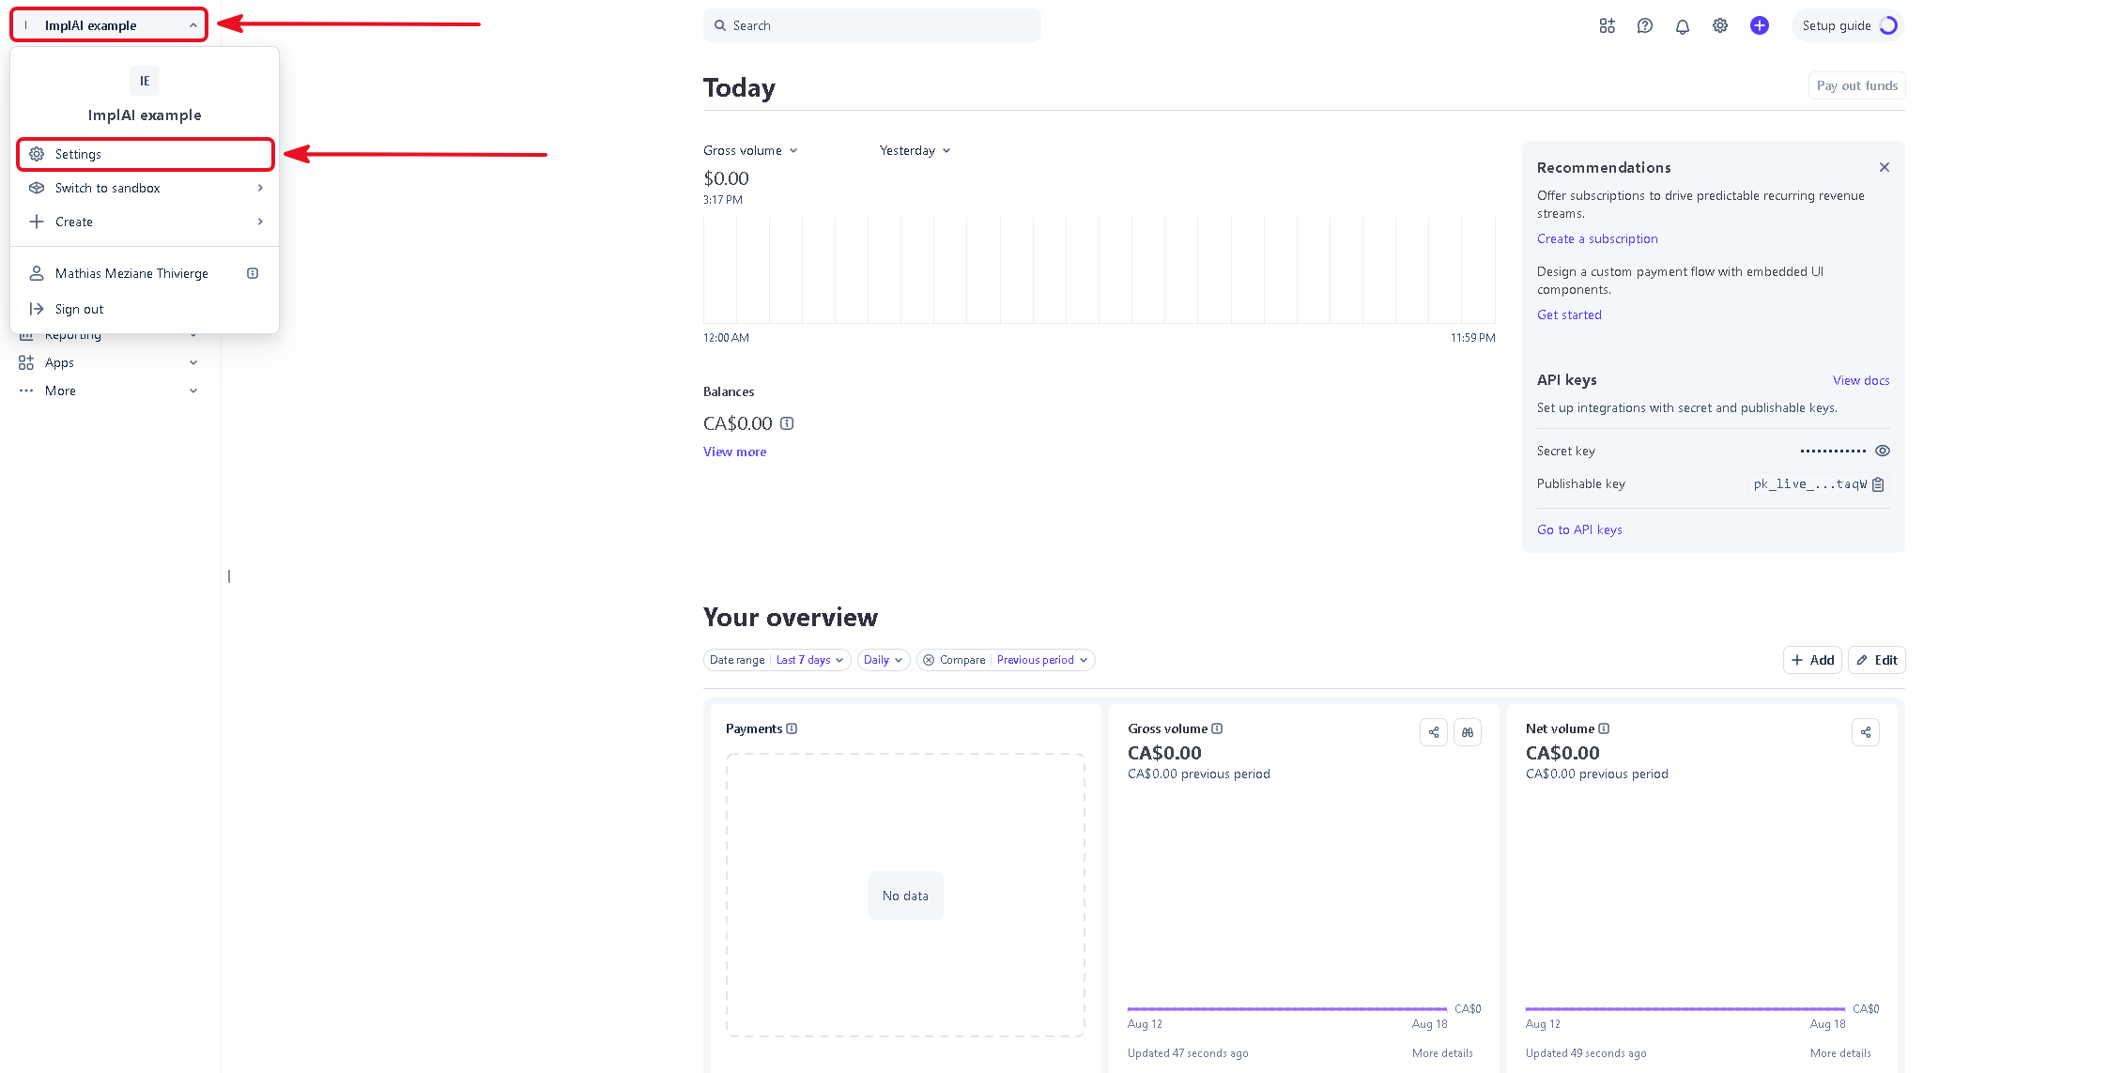Open settings gear in top bar
The height and width of the screenshot is (1073, 2108).
tap(1719, 25)
